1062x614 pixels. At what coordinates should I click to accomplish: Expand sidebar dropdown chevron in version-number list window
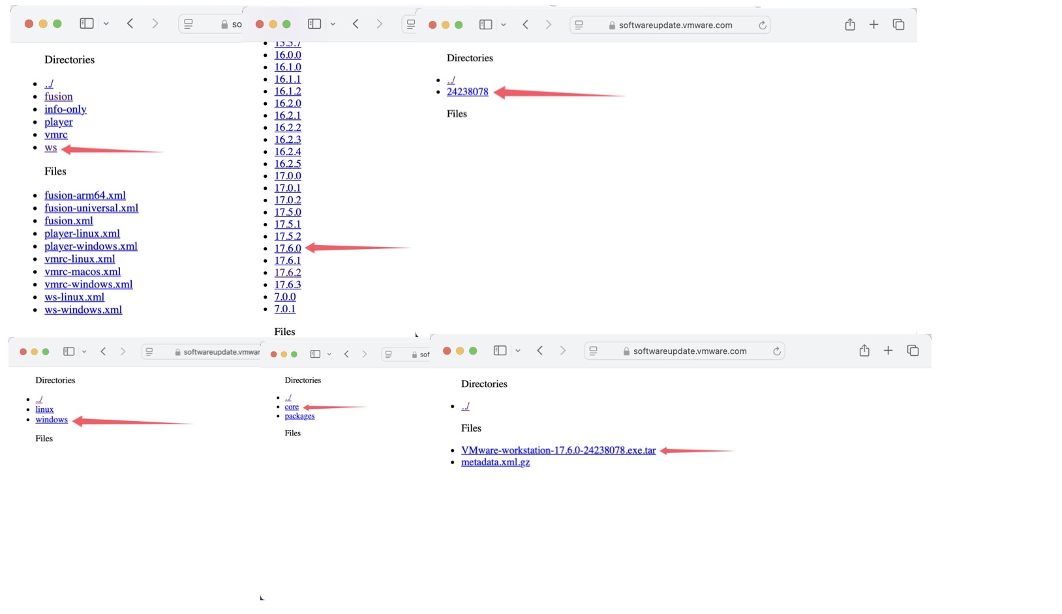[x=333, y=24]
